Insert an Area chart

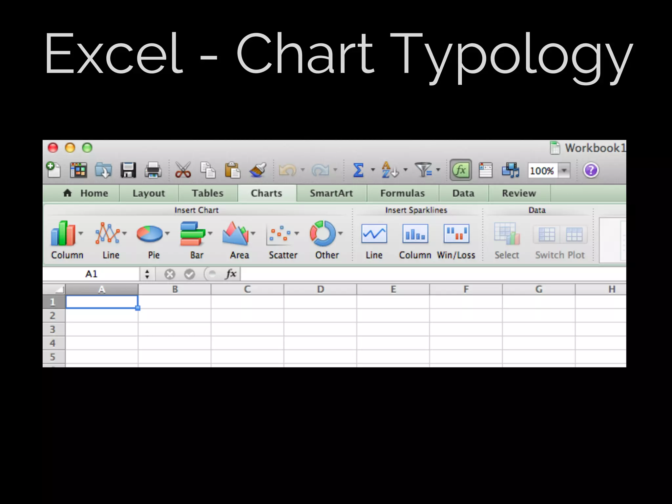(239, 240)
